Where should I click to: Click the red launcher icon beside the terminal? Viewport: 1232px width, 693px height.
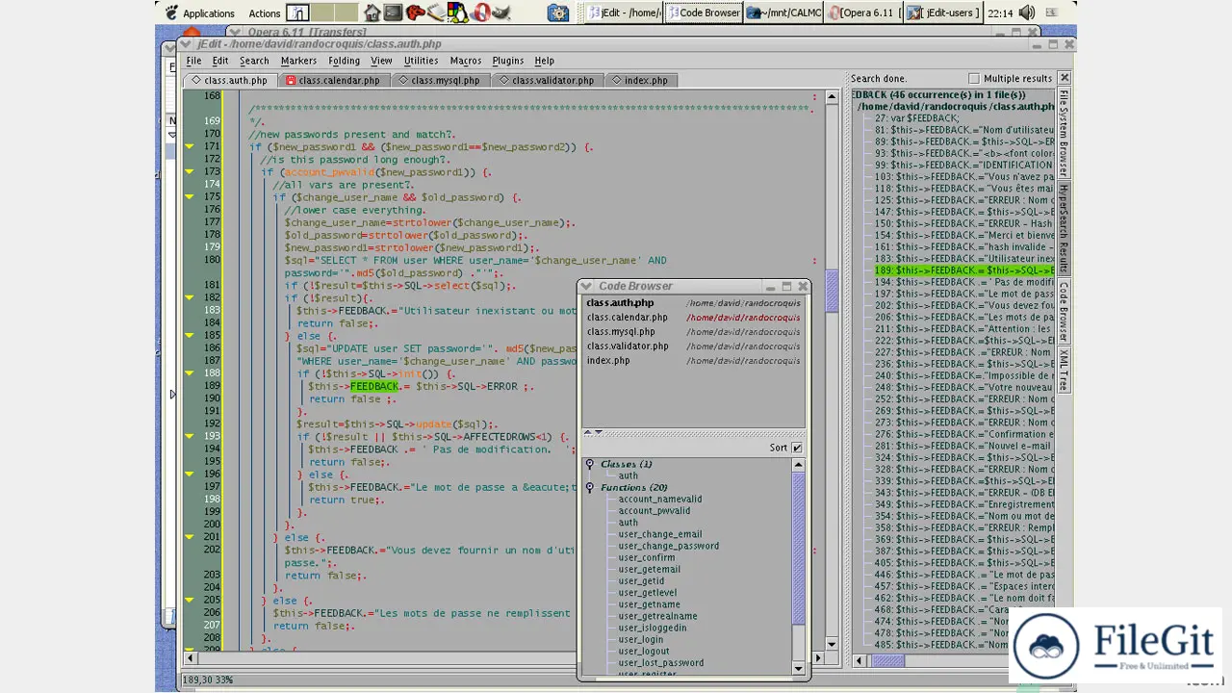pos(415,13)
